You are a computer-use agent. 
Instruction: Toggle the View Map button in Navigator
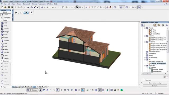(x=159, y=25)
